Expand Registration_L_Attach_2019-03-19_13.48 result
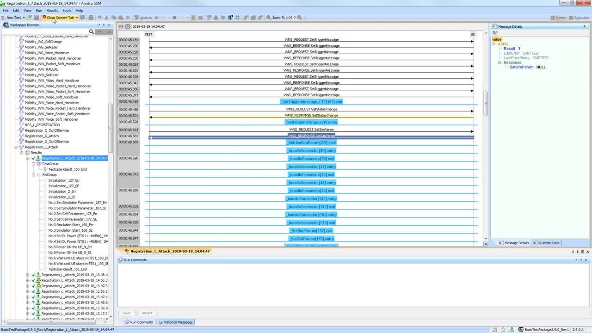This screenshot has width=592, height=333. (x=28, y=275)
